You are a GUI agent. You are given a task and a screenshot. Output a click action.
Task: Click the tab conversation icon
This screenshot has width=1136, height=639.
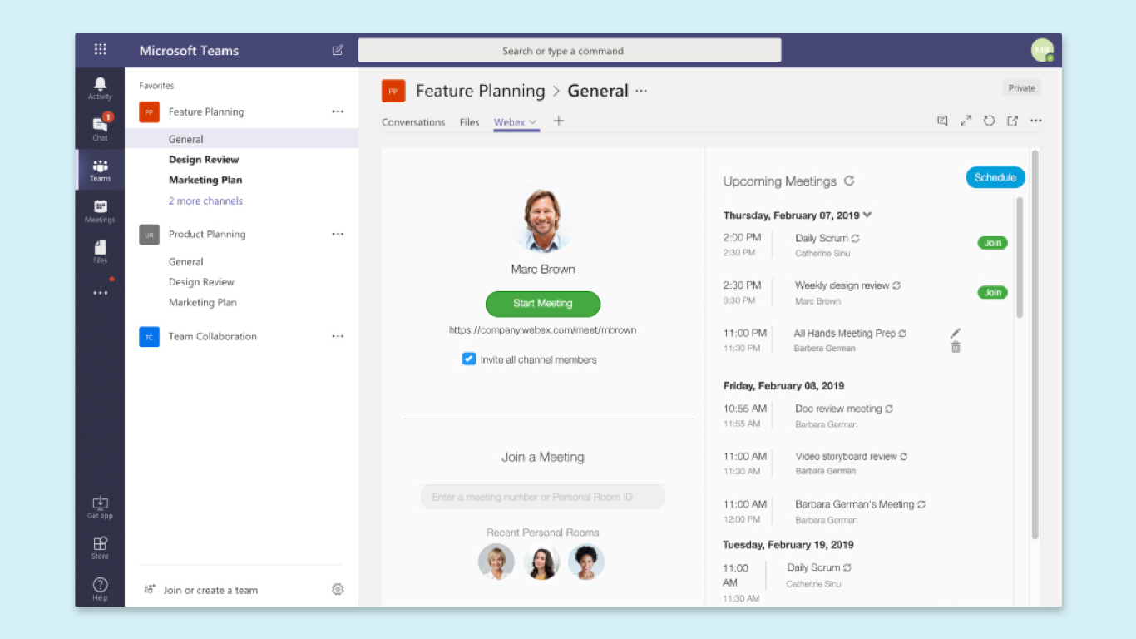tap(942, 121)
